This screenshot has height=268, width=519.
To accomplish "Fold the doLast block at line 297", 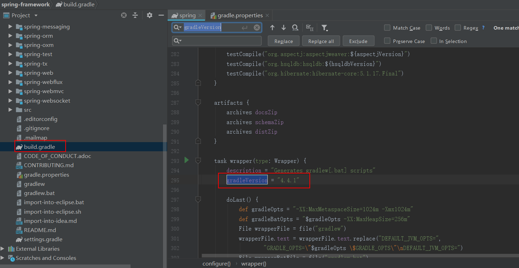I will (x=198, y=200).
